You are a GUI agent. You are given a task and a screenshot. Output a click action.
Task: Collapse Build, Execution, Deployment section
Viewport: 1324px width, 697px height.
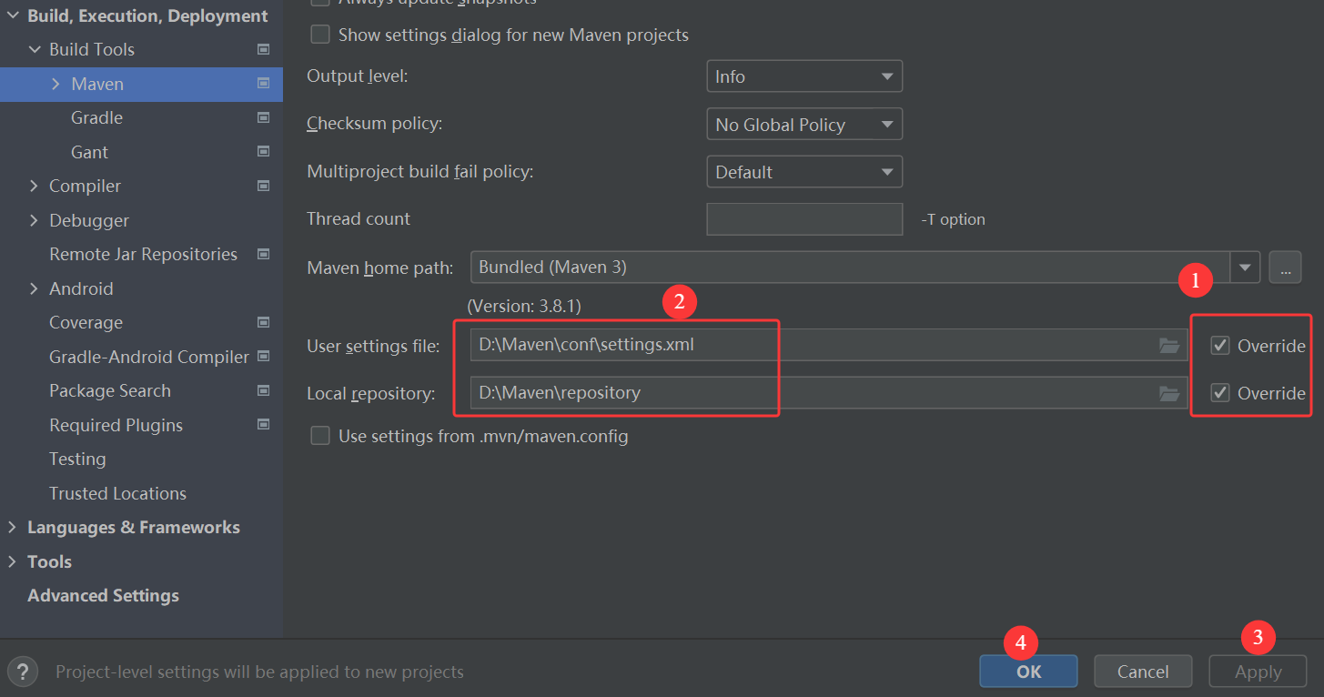point(13,15)
